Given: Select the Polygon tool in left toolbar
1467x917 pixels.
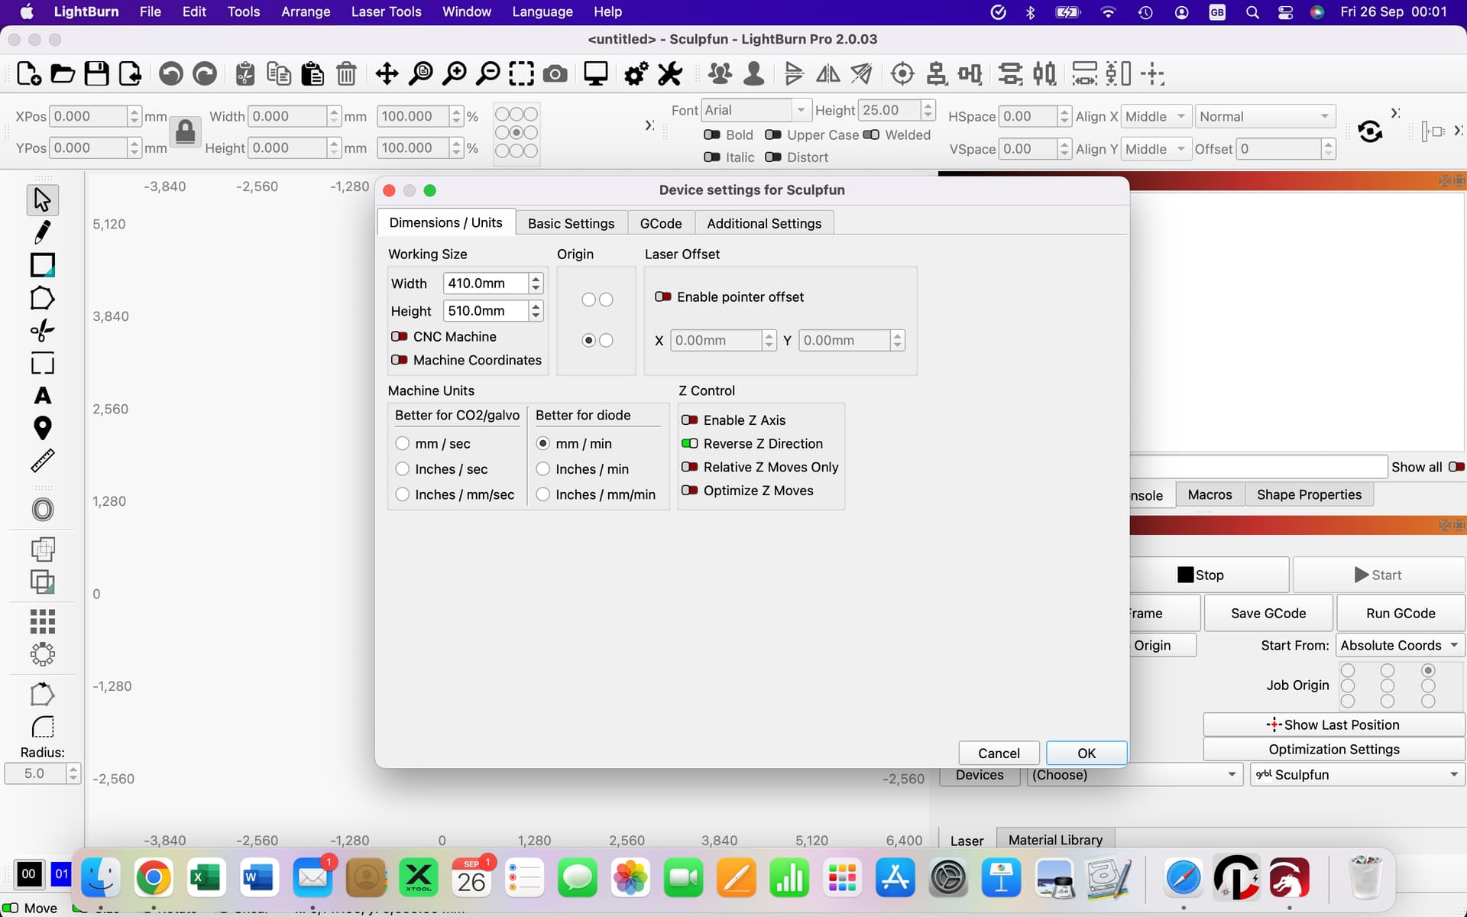Looking at the screenshot, I should (x=43, y=298).
